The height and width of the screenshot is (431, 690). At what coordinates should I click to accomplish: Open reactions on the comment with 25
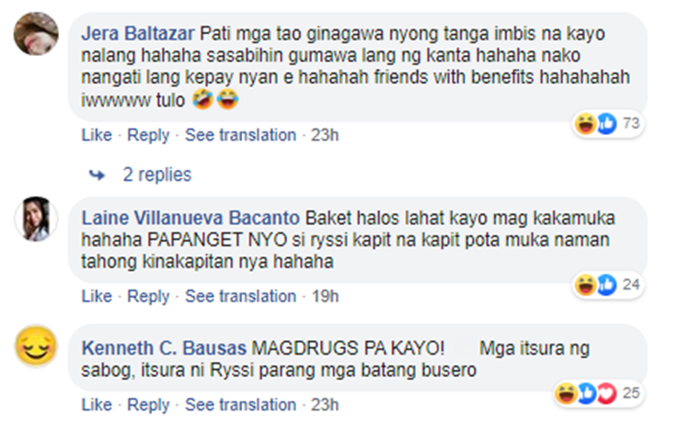598,393
